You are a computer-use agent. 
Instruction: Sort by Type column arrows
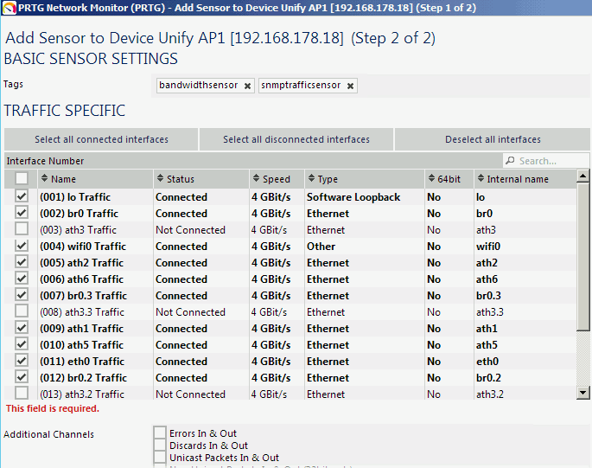pyautogui.click(x=311, y=178)
